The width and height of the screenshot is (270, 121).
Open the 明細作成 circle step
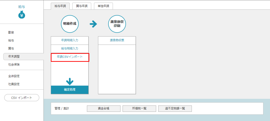[70, 24]
